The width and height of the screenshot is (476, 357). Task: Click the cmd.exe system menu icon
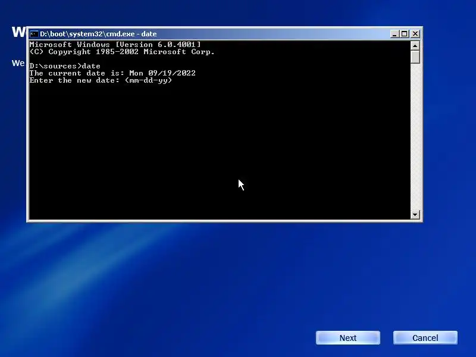coord(34,34)
